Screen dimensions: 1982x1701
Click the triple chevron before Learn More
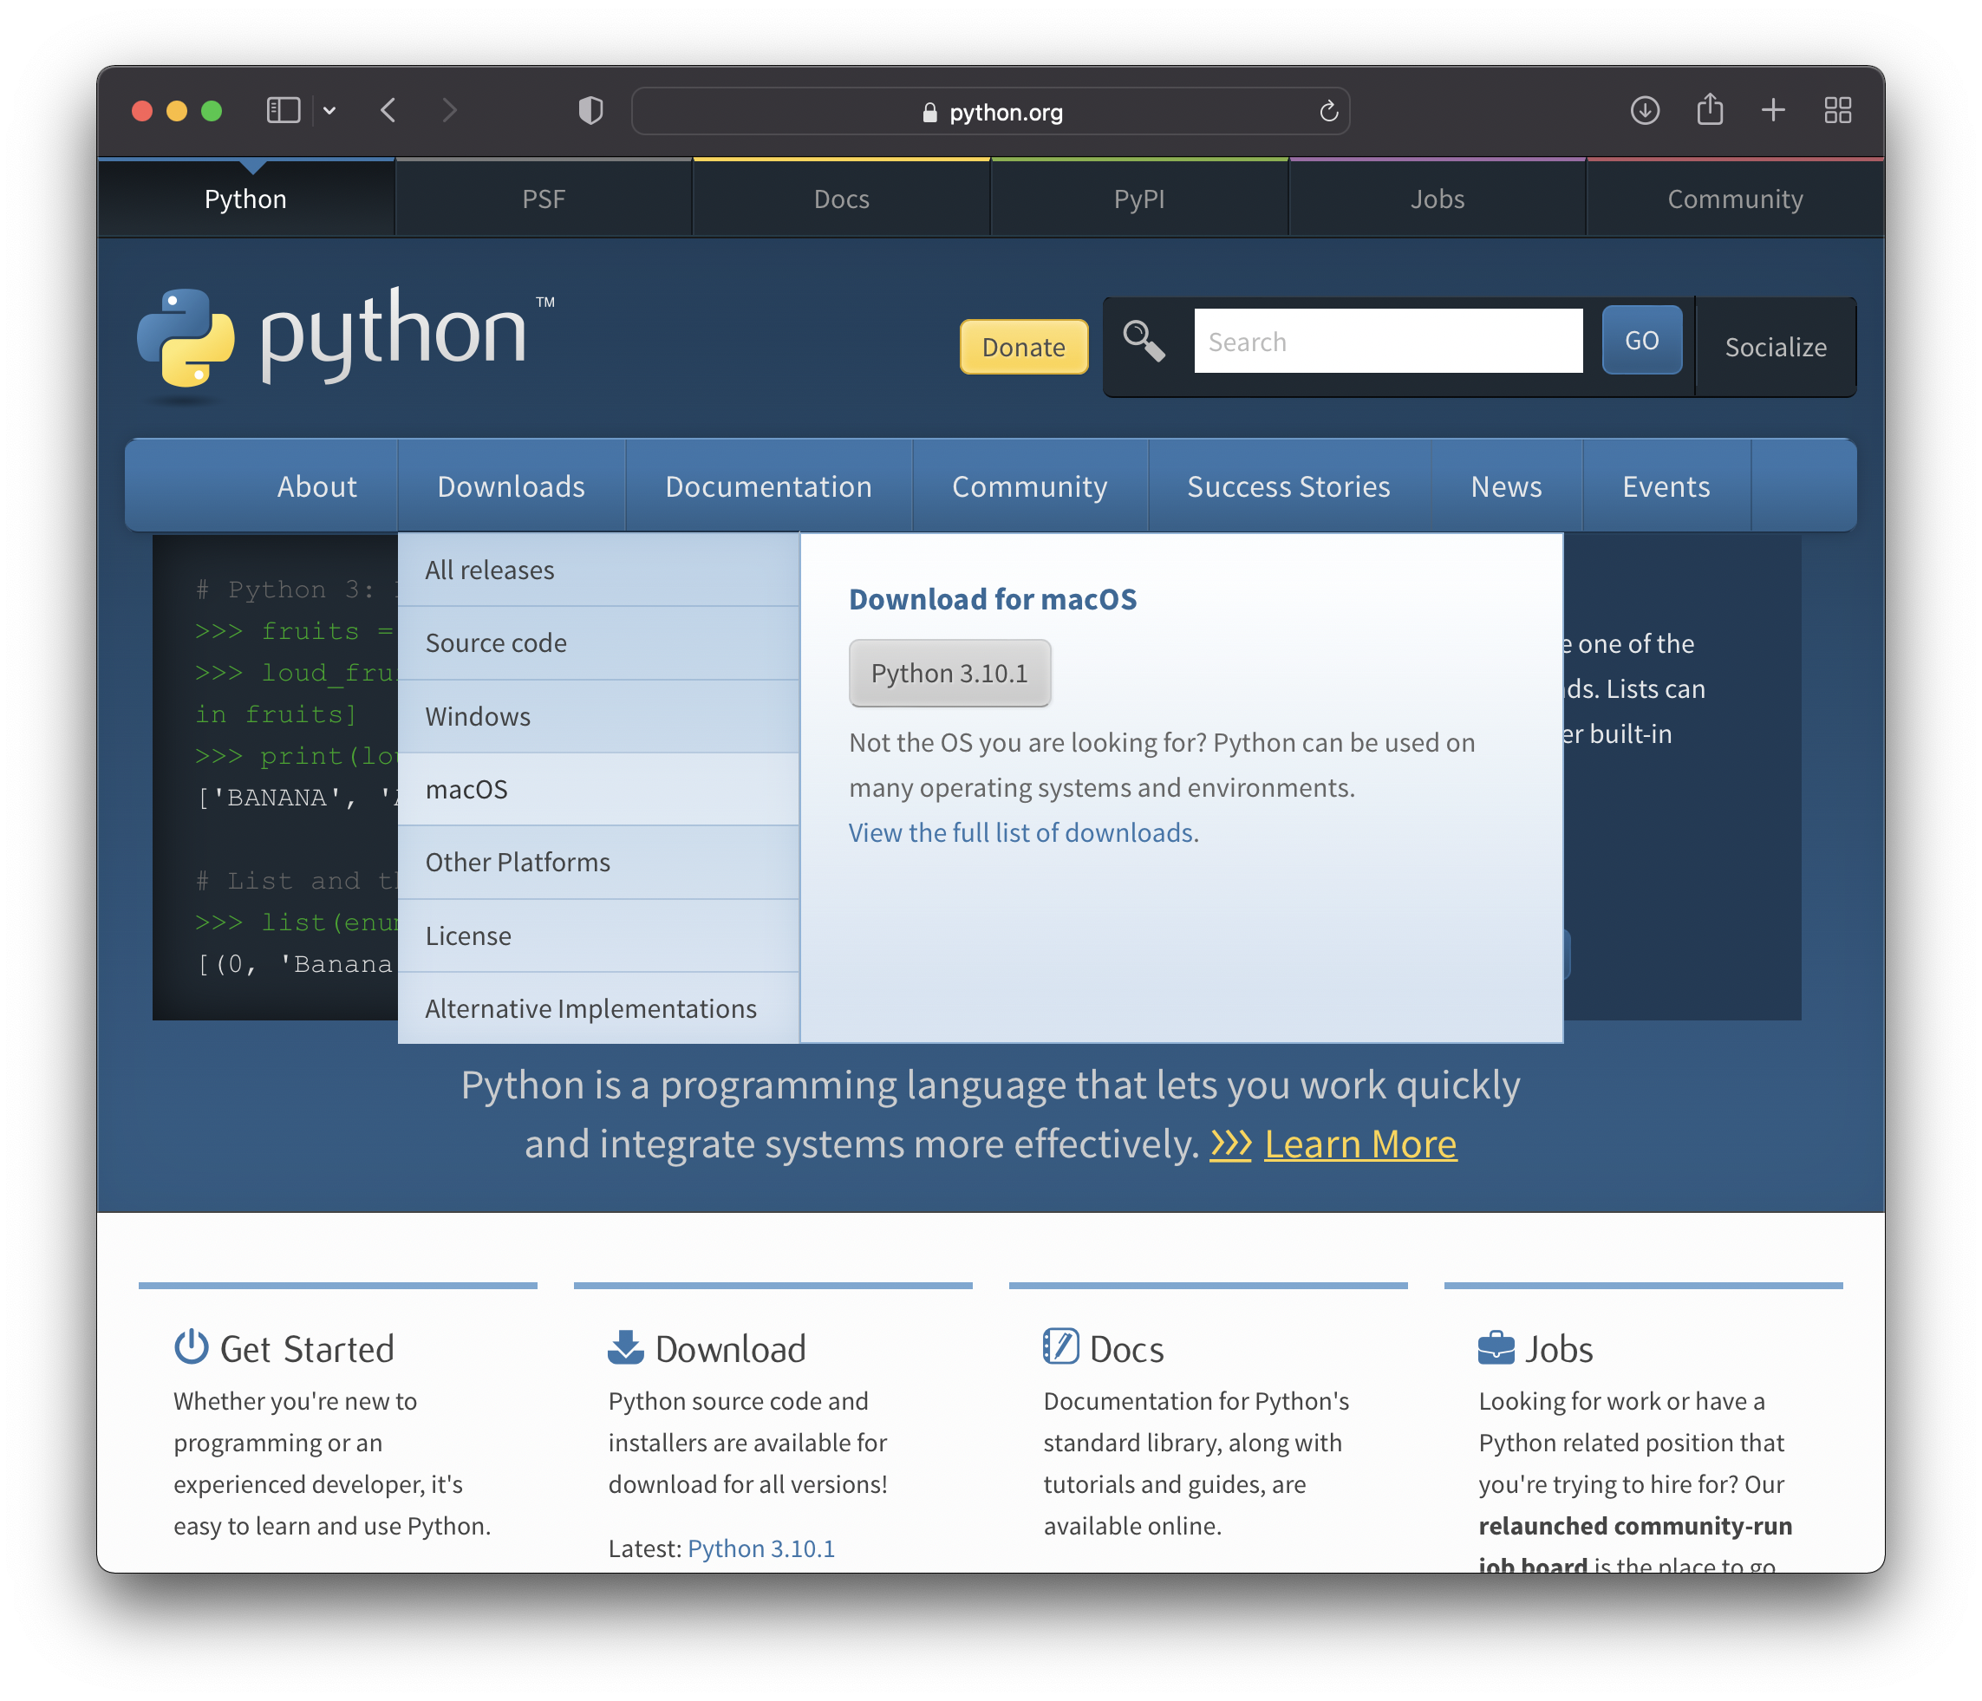point(1230,1144)
